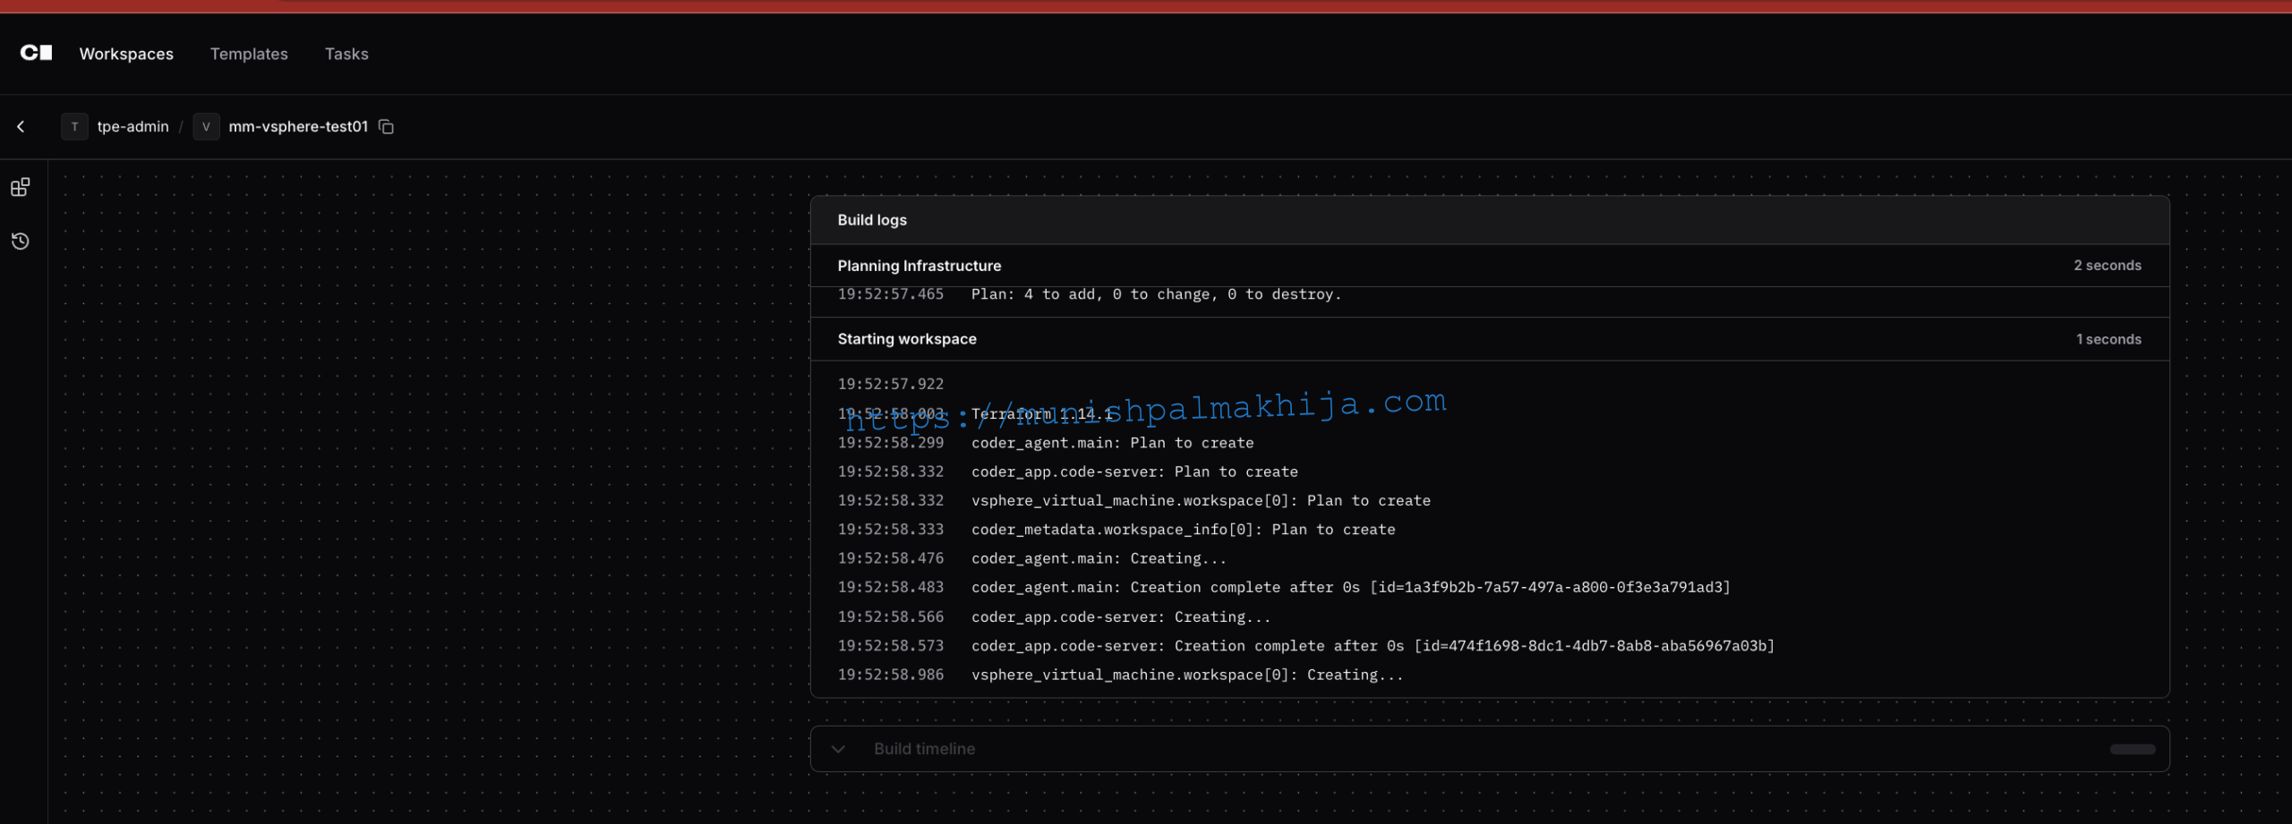The height and width of the screenshot is (824, 2292).
Task: Collapse the Starting workspace section header
Action: click(906, 339)
